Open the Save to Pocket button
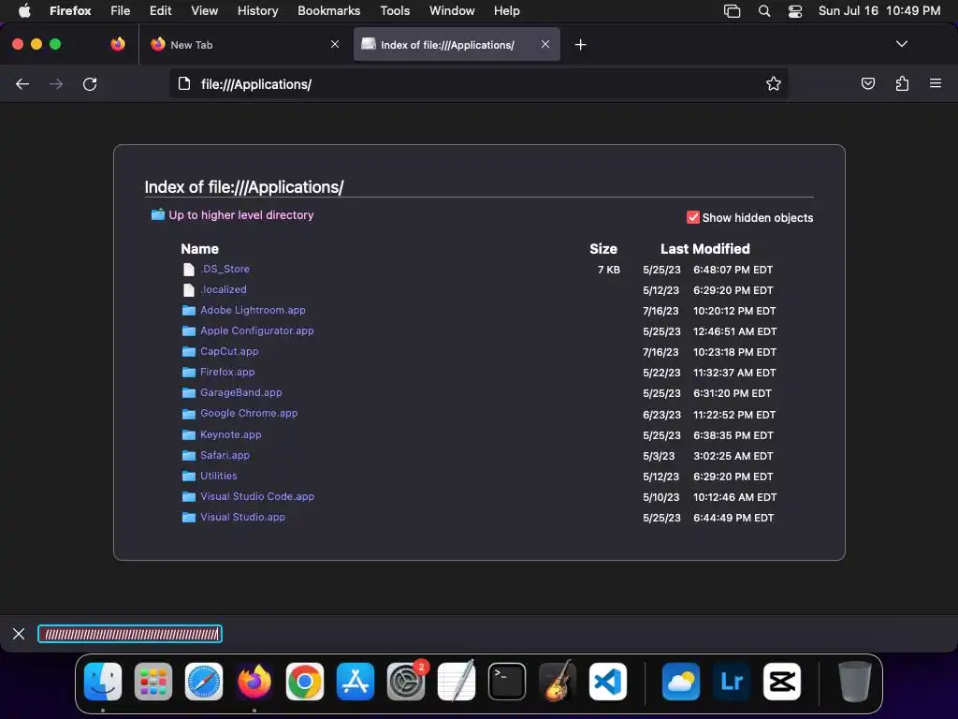Image resolution: width=958 pixels, height=719 pixels. point(867,83)
